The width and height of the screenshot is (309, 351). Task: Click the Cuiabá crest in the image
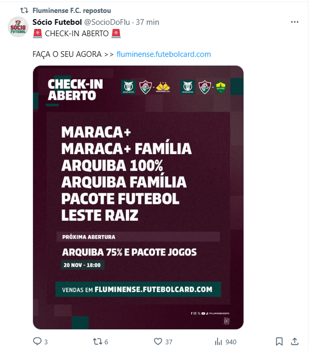[x=221, y=87]
